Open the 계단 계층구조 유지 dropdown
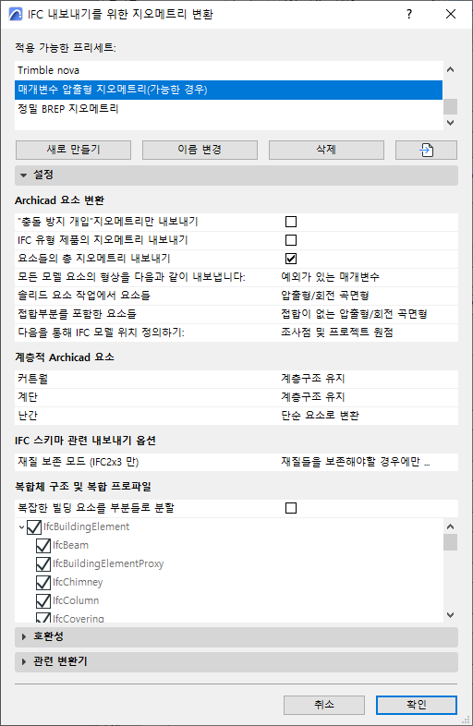The height and width of the screenshot is (726, 473). (312, 397)
